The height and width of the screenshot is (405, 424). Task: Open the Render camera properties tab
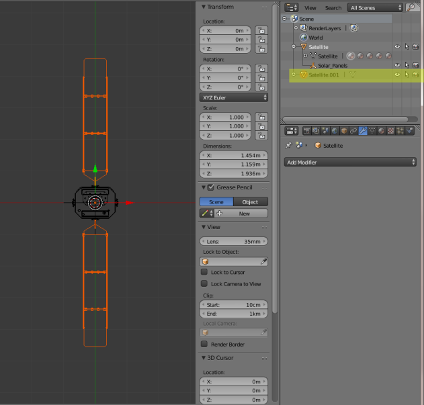308,131
